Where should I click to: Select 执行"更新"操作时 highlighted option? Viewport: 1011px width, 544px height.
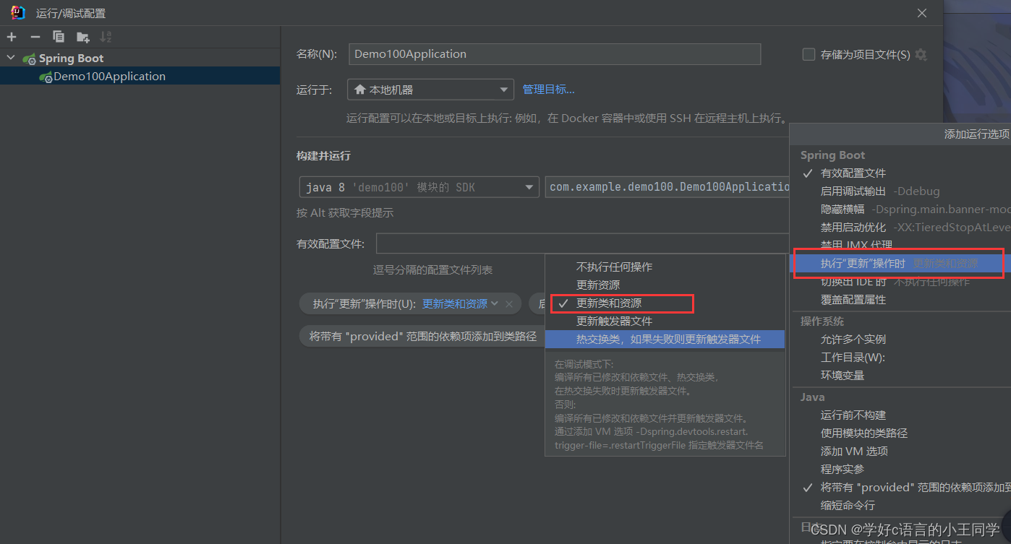pyautogui.click(x=902, y=264)
